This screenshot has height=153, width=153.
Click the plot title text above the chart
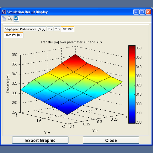tap(71, 42)
